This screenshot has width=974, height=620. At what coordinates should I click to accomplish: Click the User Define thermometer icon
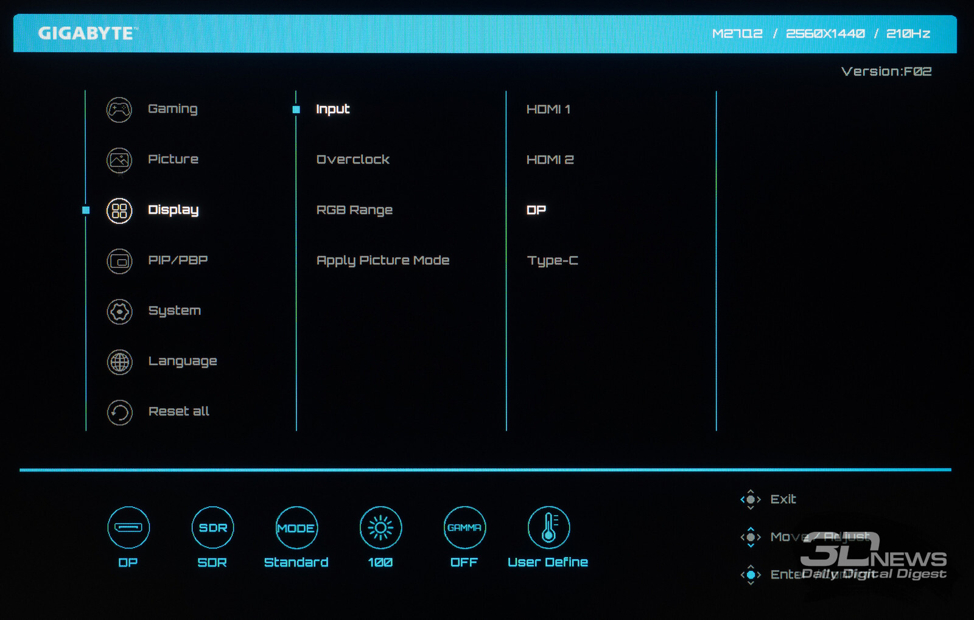click(x=548, y=528)
